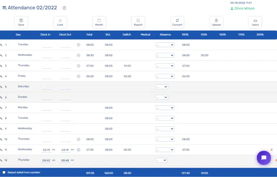The width and height of the screenshot is (277, 177).
Task: Open the chat bubble widget
Action: pos(264,158)
